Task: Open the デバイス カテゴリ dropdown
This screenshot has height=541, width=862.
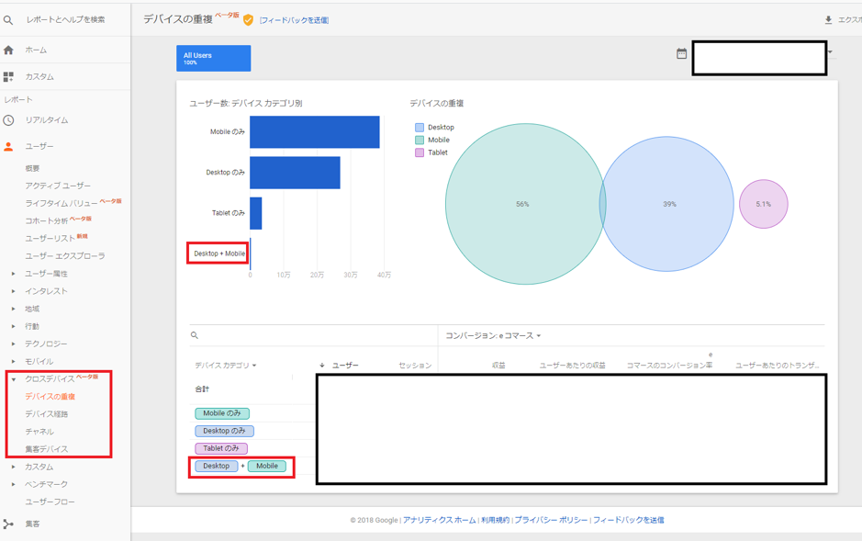Action: point(225,366)
